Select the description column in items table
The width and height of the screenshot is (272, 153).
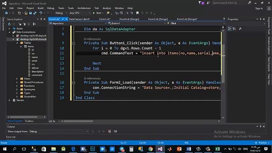38,71
